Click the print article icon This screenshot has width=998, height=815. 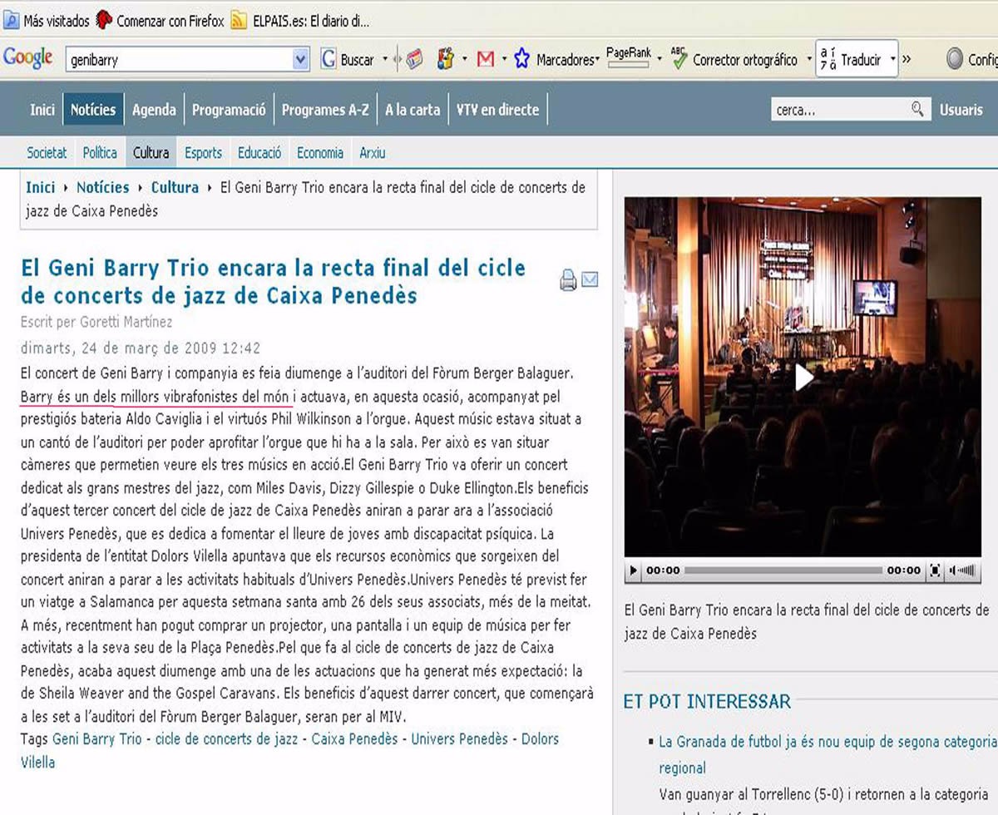click(x=568, y=280)
